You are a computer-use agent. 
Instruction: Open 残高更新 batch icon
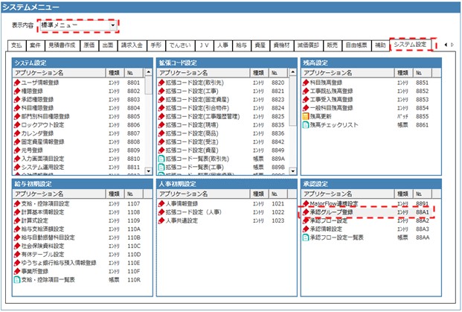[305, 117]
